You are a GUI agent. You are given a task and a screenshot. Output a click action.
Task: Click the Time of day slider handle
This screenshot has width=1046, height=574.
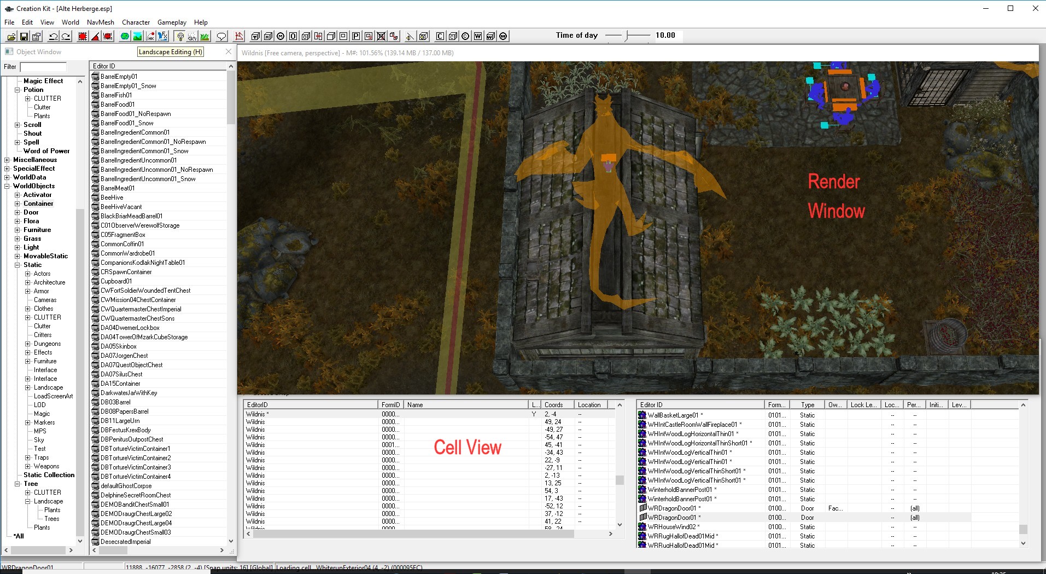[627, 36]
